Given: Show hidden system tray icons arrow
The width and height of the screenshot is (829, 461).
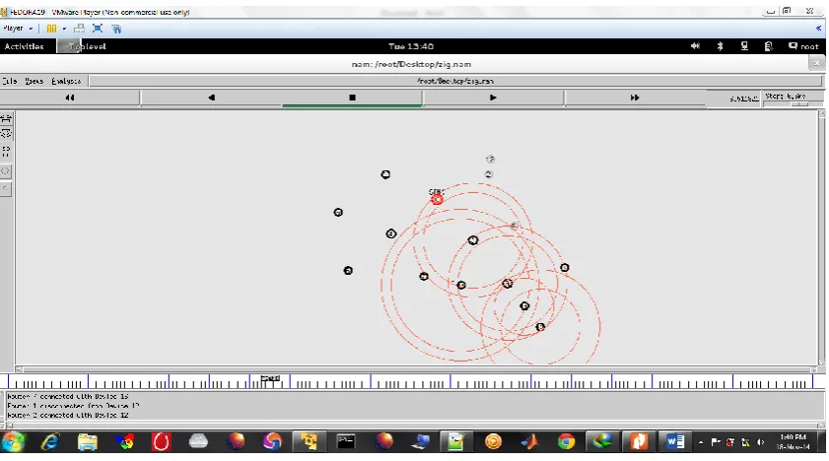Looking at the screenshot, I should 701,442.
